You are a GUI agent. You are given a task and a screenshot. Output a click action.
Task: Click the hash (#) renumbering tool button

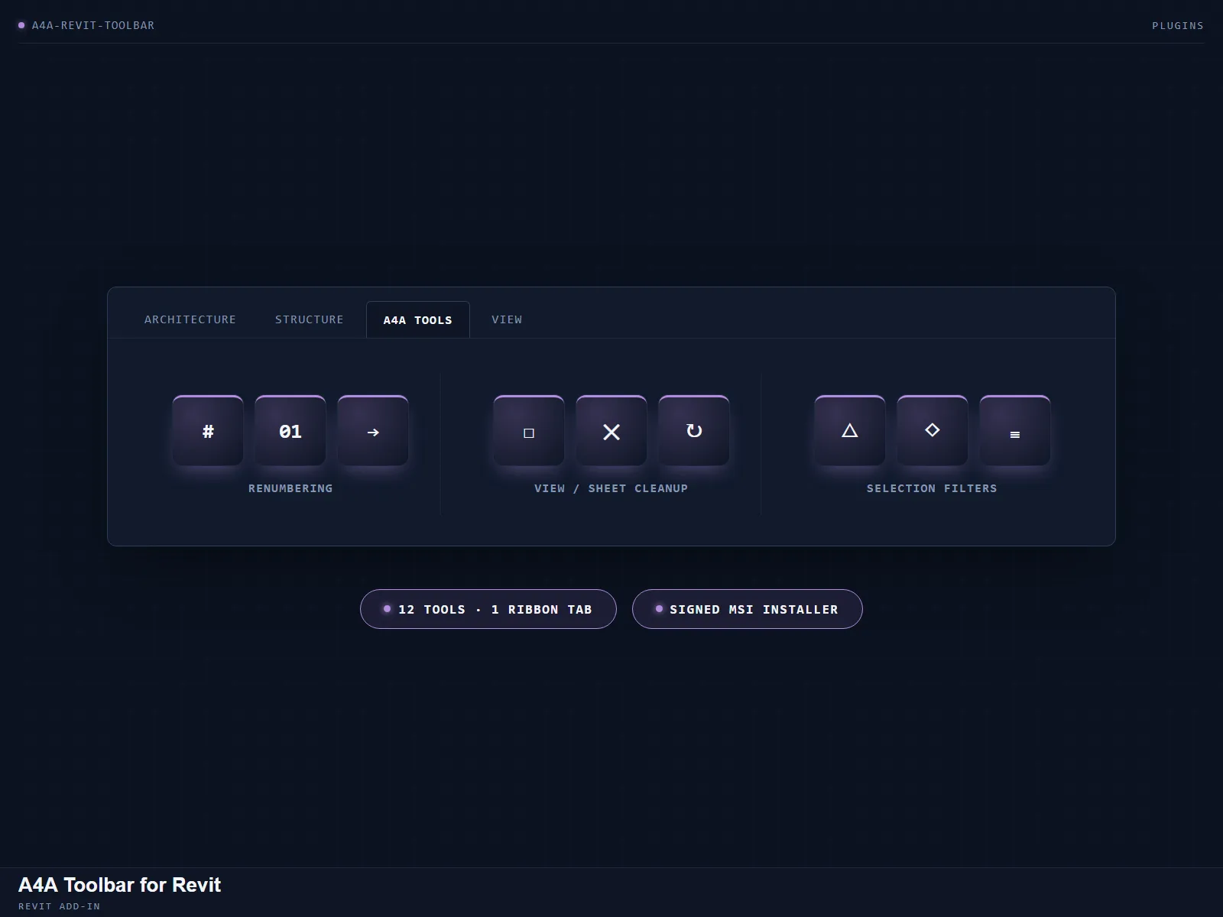coord(208,430)
